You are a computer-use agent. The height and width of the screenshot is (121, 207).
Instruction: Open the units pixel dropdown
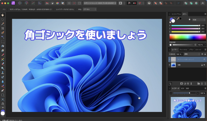pos(90,9)
